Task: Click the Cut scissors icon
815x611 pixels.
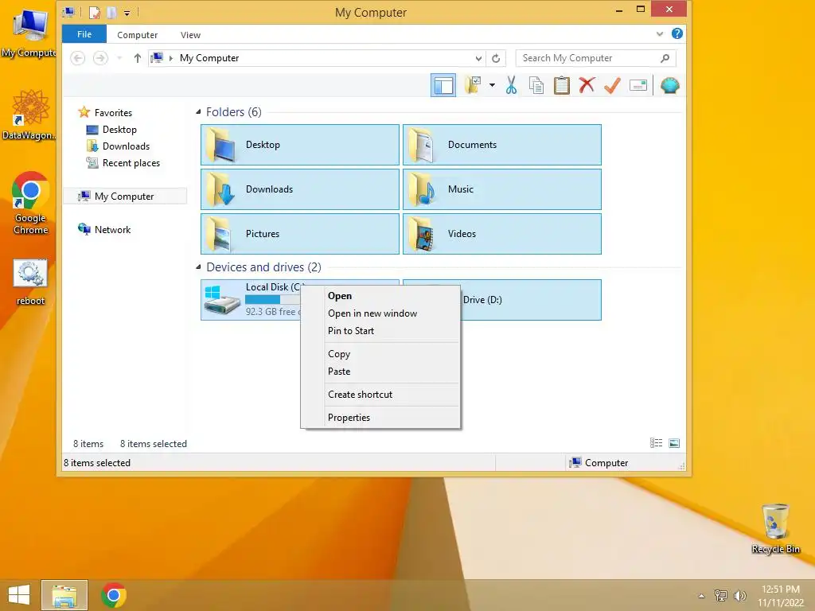Action: click(511, 85)
